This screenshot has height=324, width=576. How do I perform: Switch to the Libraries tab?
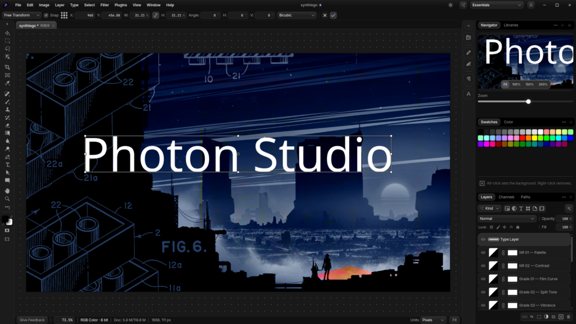511,25
